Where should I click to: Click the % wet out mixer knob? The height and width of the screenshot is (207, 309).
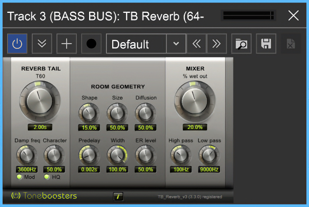pyautogui.click(x=195, y=101)
